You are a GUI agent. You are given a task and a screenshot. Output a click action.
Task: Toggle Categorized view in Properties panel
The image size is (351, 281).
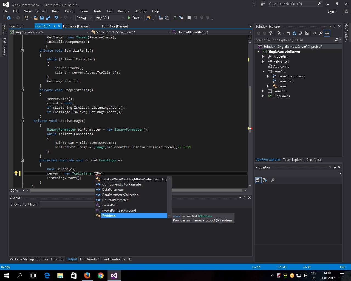click(x=258, y=180)
